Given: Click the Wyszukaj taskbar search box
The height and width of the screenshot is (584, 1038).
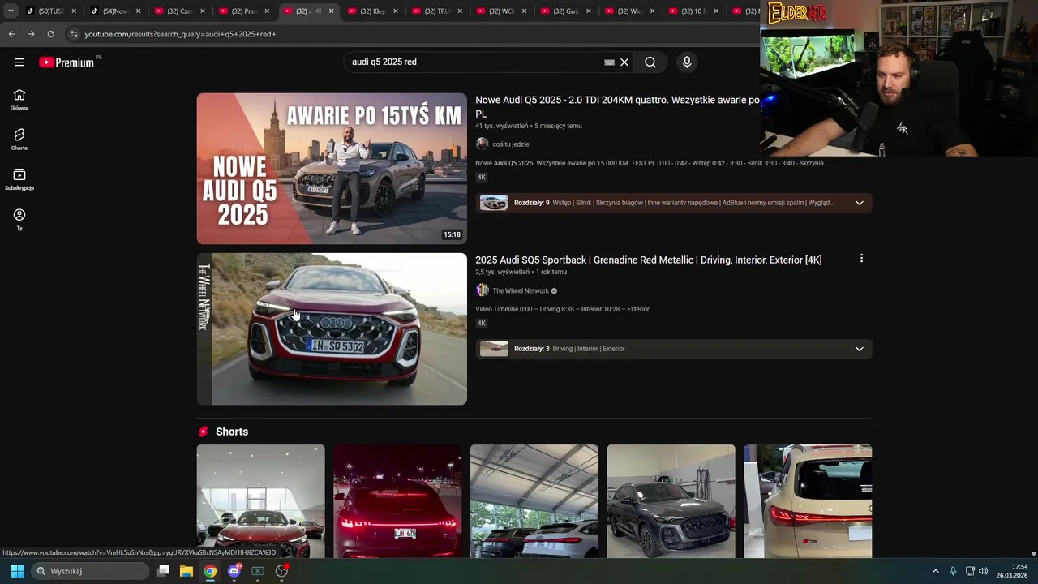Looking at the screenshot, I should point(91,571).
